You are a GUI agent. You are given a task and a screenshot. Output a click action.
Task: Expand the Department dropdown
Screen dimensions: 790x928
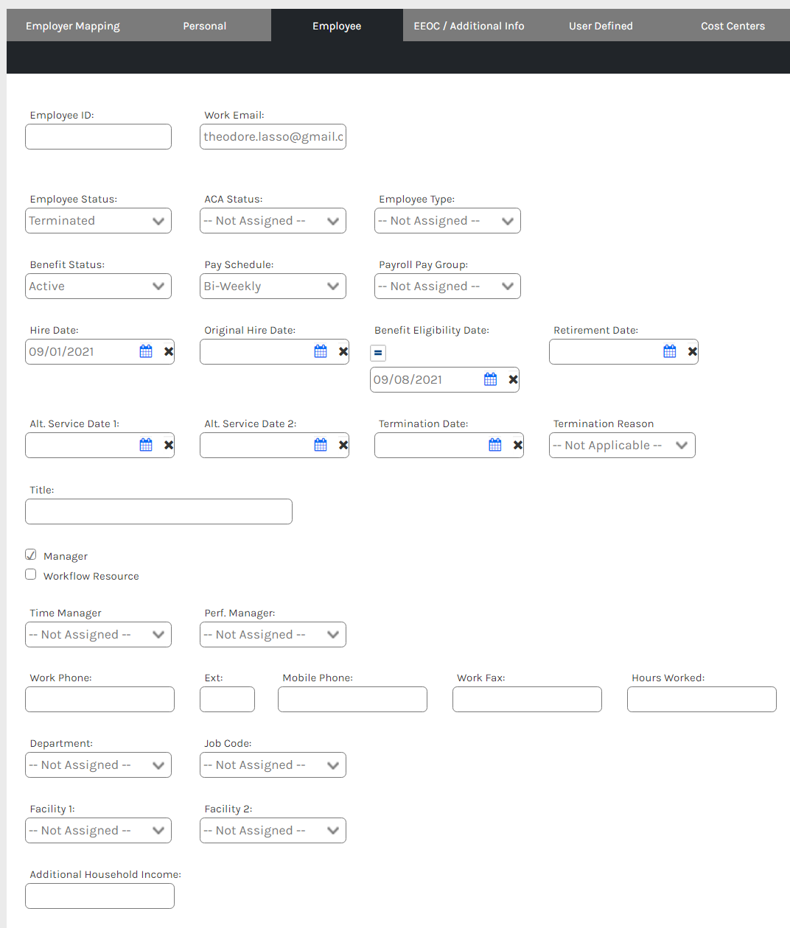[98, 765]
